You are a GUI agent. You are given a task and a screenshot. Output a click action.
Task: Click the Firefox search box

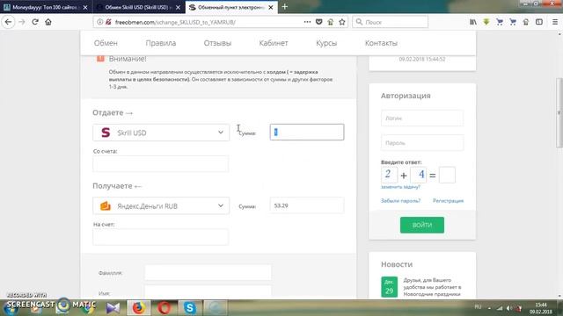tap(391, 22)
